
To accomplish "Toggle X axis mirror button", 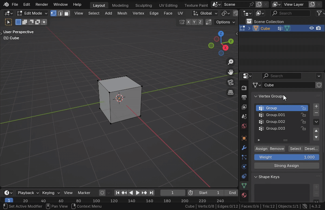I will [x=188, y=22].
